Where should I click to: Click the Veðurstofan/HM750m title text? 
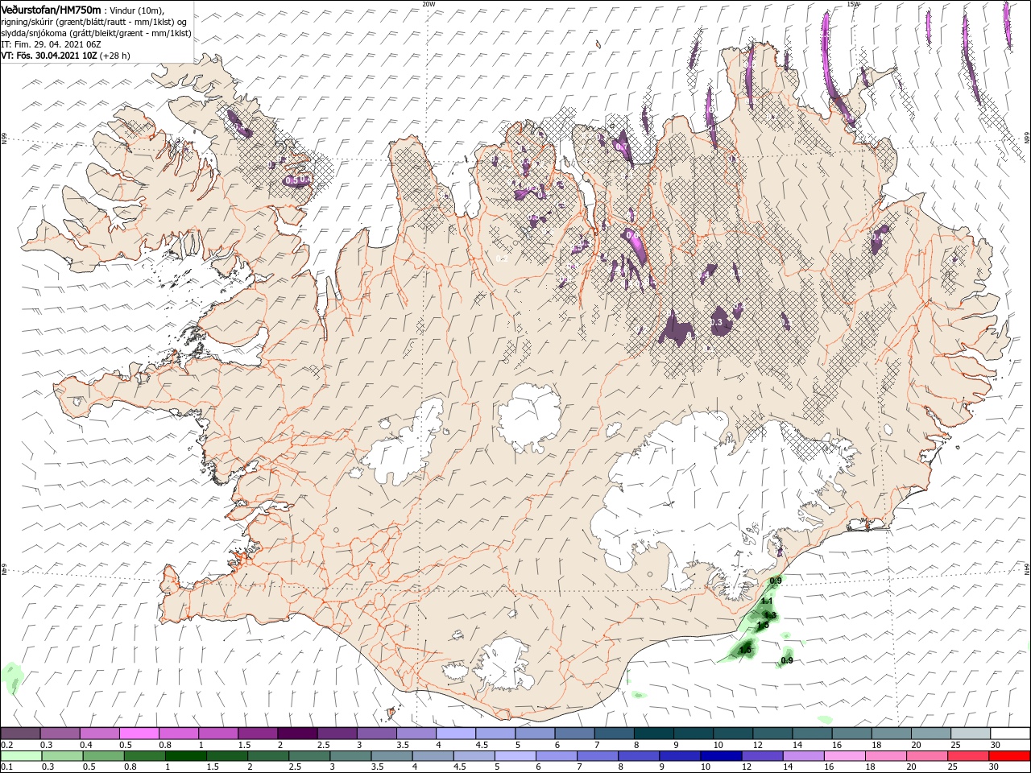pyautogui.click(x=51, y=9)
